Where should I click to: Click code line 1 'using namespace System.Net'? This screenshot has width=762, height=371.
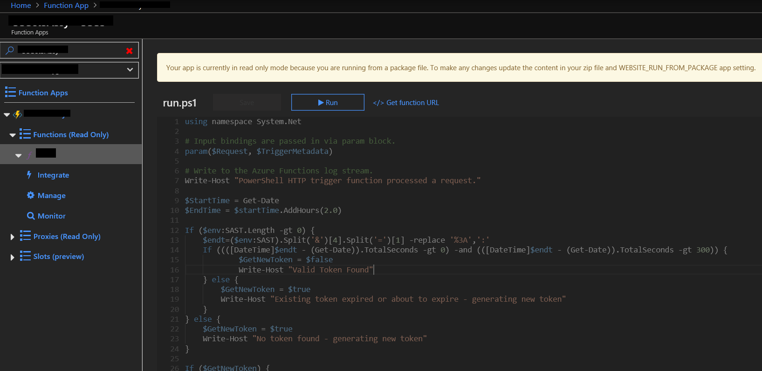[243, 122]
